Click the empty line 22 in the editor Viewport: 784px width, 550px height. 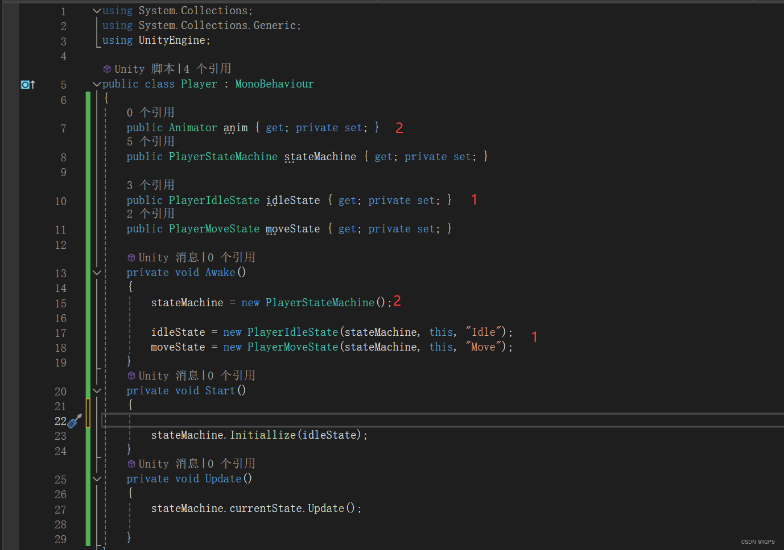[x=443, y=420]
